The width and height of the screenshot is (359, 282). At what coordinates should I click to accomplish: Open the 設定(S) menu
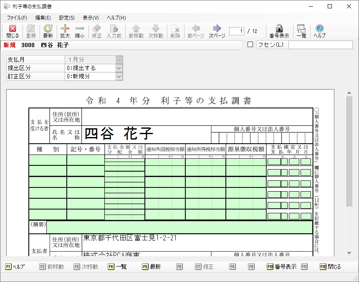(x=67, y=17)
